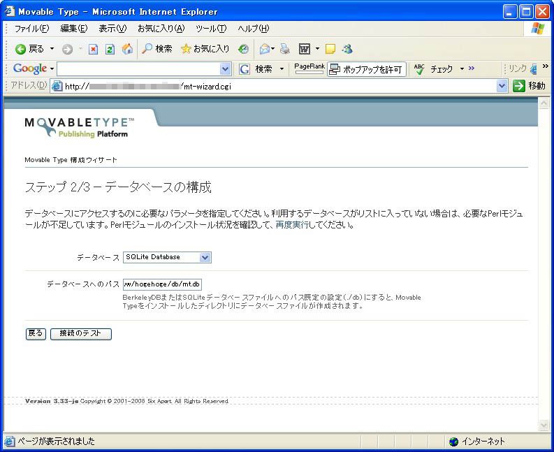
Task: Click the IE title bar icon
Action: [10, 11]
